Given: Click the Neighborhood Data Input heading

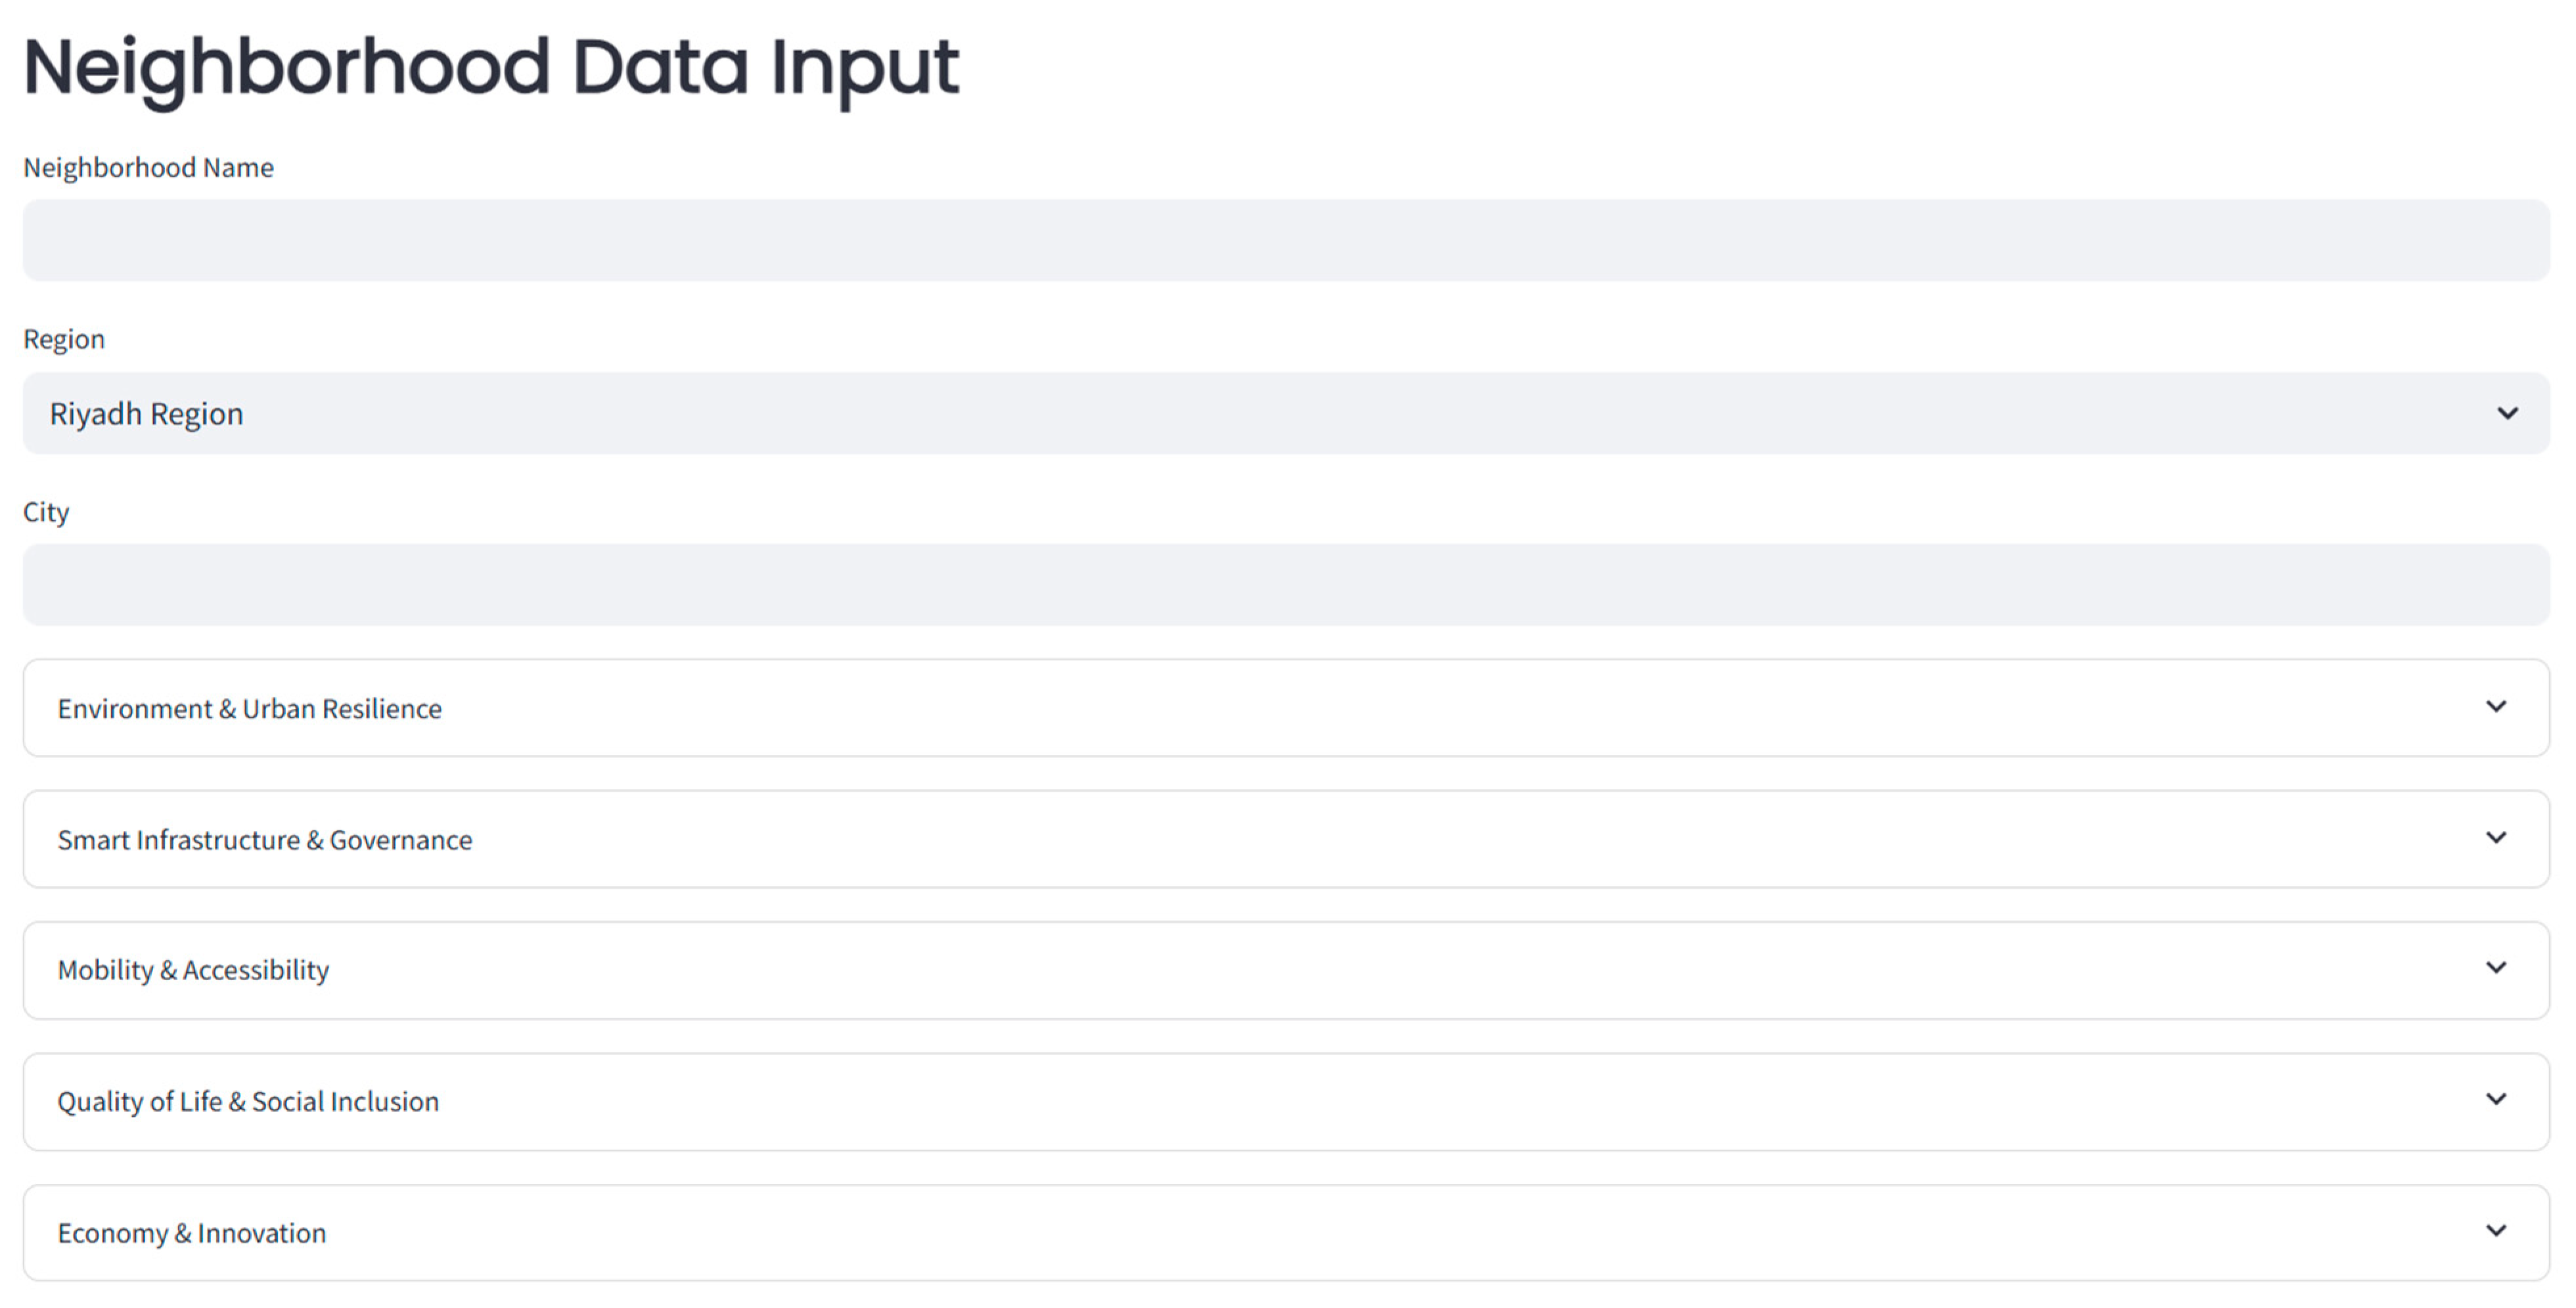Looking at the screenshot, I should point(491,68).
